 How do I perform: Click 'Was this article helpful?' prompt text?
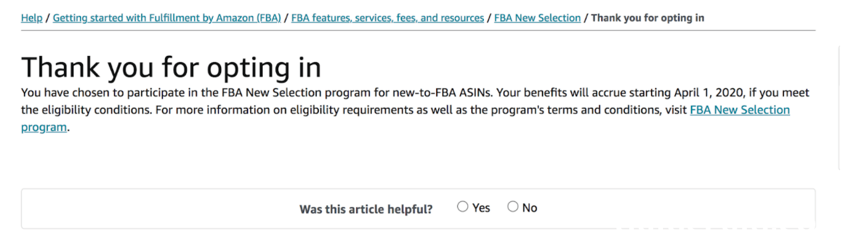coord(366,209)
